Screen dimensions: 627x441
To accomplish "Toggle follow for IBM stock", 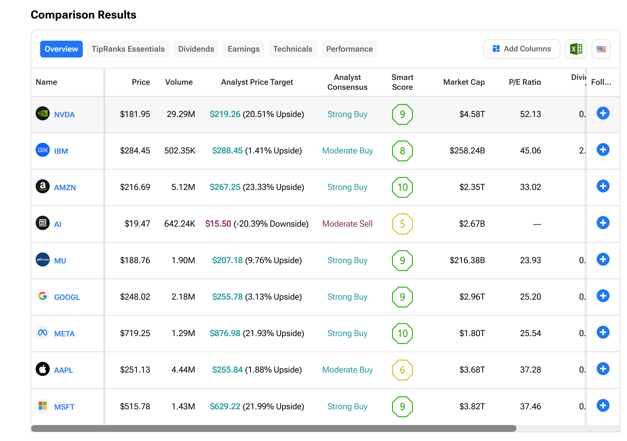I will 603,150.
